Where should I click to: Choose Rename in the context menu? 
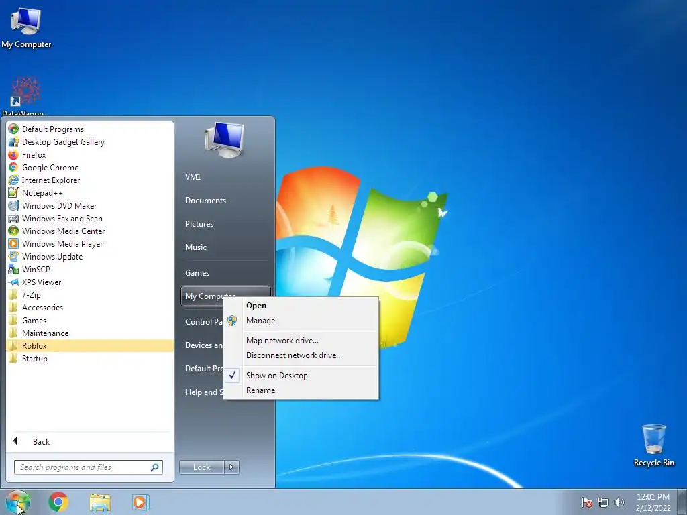tap(301, 390)
